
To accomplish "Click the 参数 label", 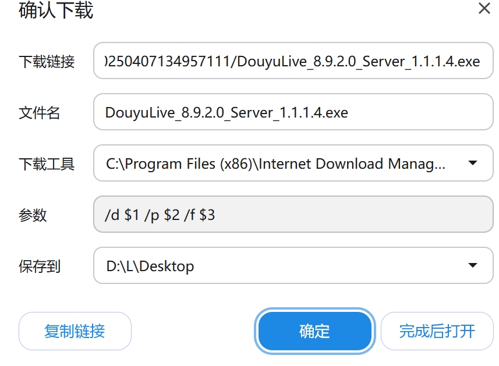I will (33, 215).
